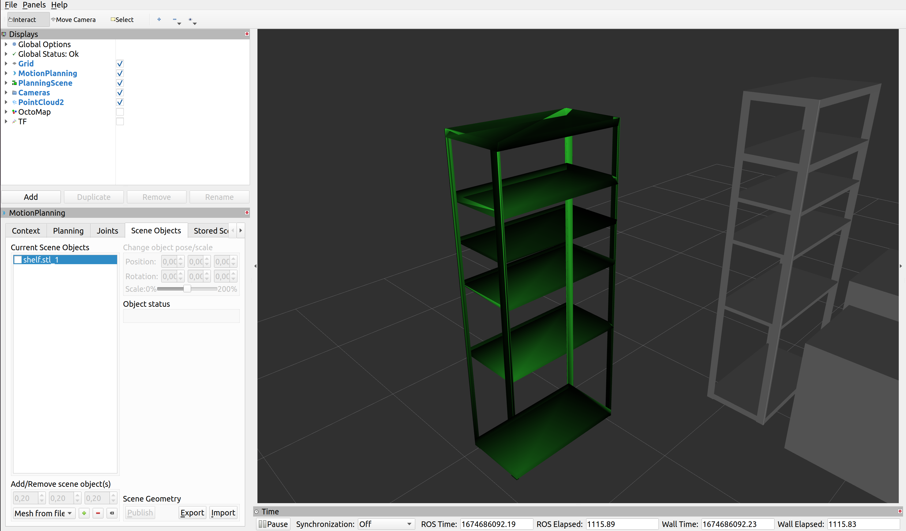This screenshot has height=531, width=906.
Task: Expand the Global Options entry
Action: (x=6, y=44)
